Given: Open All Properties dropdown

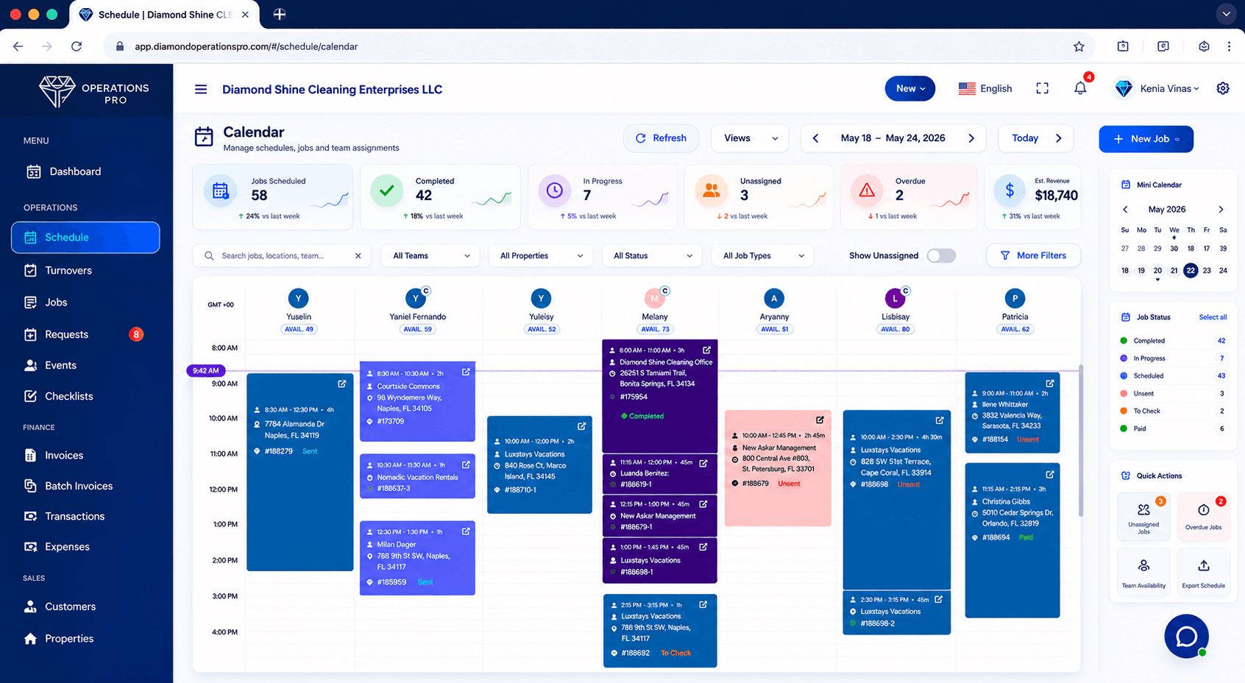Looking at the screenshot, I should [541, 256].
